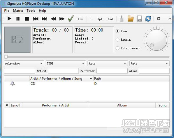The height and width of the screenshot is (138, 174).
Task: Switch to Total remain display mode
Action: pyautogui.click(x=117, y=48)
